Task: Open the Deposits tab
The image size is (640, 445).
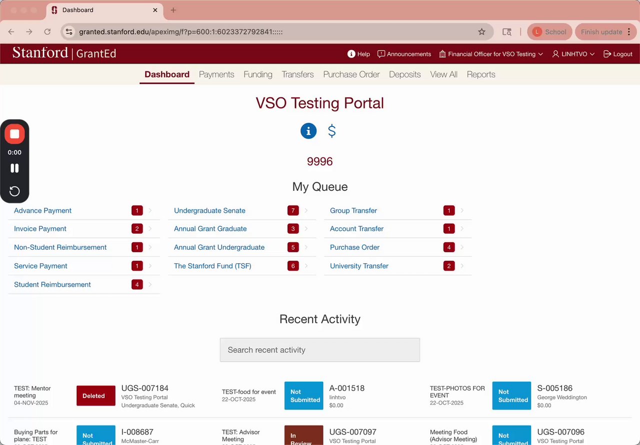Action: 405,74
